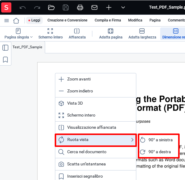Viewport: 185px width, 180px height.
Task: Undo the last action
Action: (x=22, y=7)
